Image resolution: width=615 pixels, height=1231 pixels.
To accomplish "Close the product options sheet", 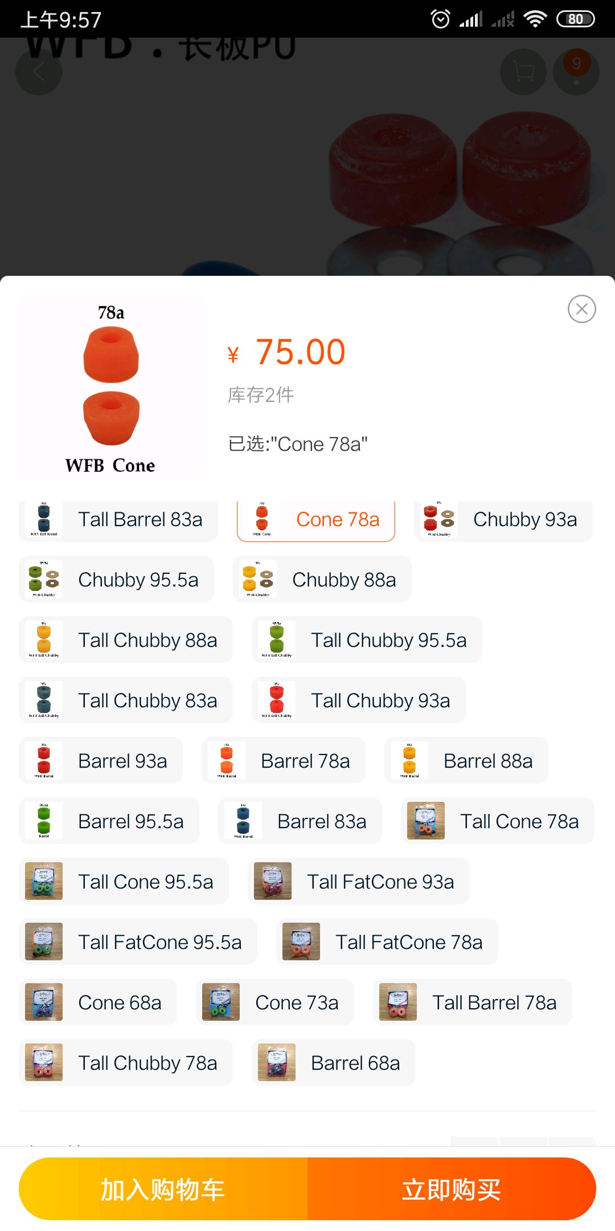I will (x=581, y=309).
